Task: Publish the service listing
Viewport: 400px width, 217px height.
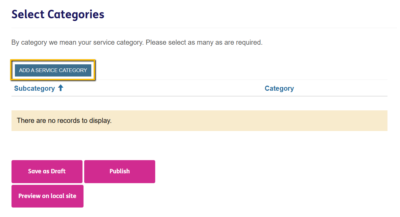Action: (x=119, y=171)
